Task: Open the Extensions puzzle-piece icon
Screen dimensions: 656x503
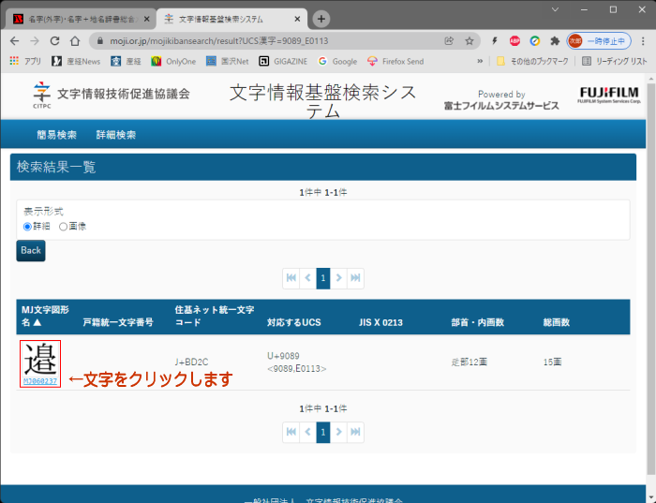Action: tap(555, 41)
